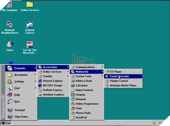Open My Computer desktop icon
This screenshot has width=170, height=126.
pos(10,6)
